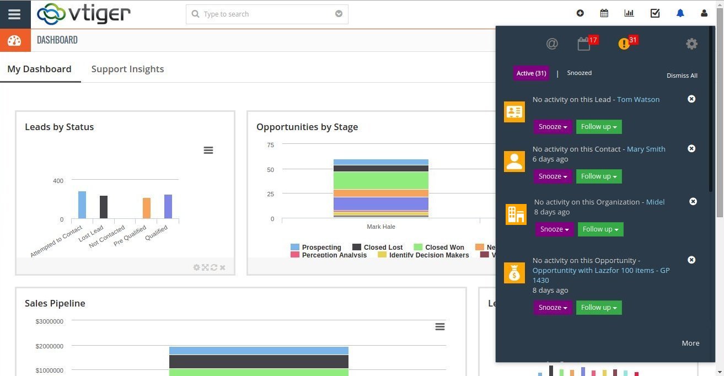Switch to the Support Insights tab

(x=127, y=68)
